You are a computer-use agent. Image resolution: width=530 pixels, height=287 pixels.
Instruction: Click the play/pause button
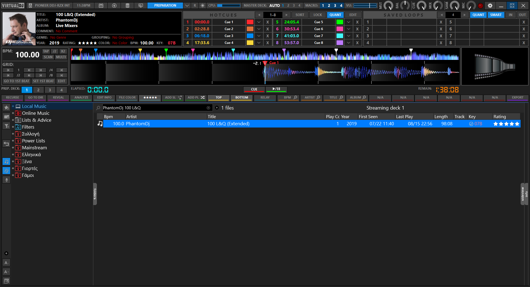[x=276, y=89]
